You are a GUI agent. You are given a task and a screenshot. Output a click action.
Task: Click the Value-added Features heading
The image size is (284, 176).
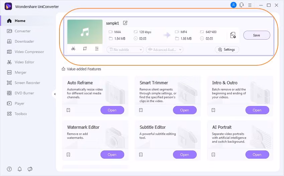(84, 69)
